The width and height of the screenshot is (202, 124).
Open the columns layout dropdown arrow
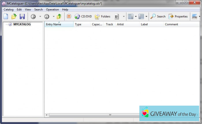point(146,17)
